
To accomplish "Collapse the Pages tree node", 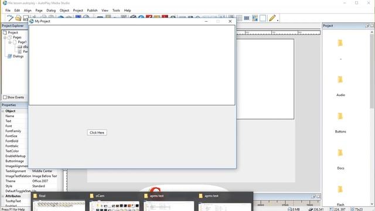I will click(5, 38).
